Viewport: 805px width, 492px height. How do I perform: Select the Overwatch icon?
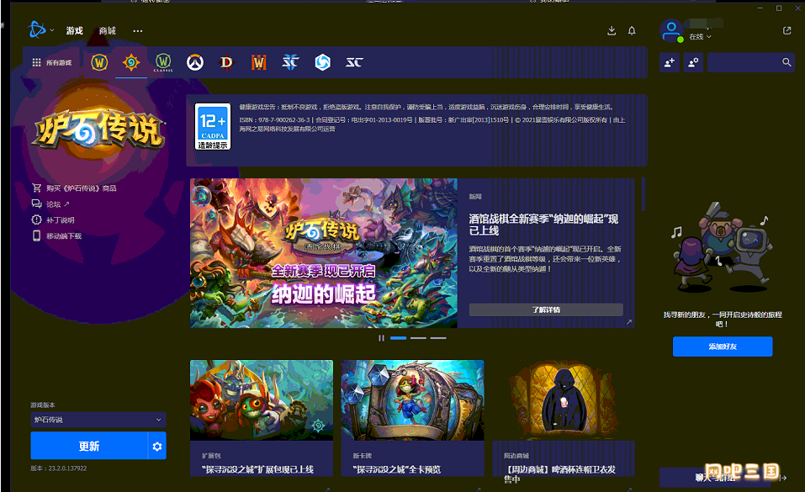click(195, 62)
